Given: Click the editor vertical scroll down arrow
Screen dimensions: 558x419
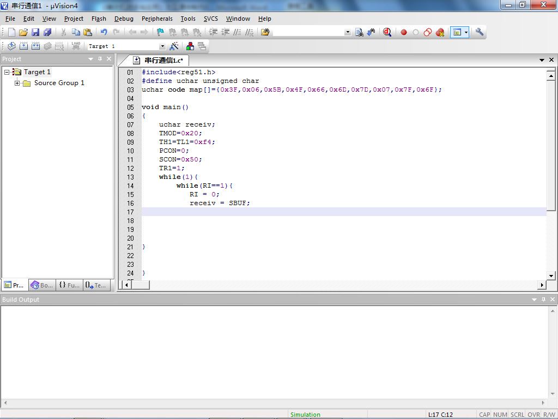Looking at the screenshot, I should coord(551,276).
